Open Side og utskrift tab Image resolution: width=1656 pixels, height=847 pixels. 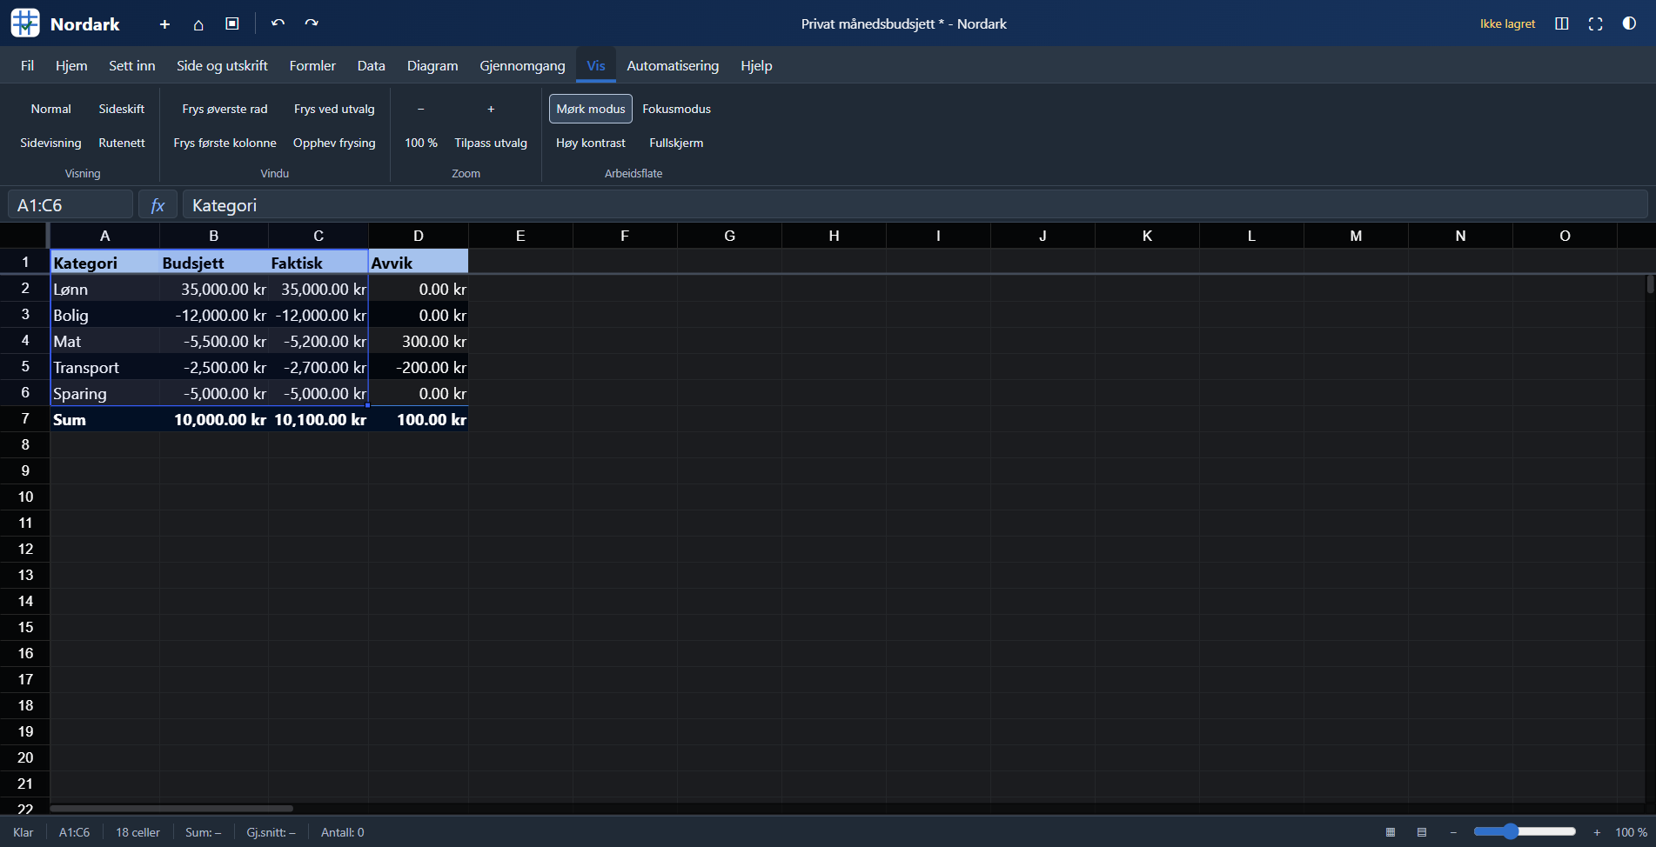click(222, 65)
